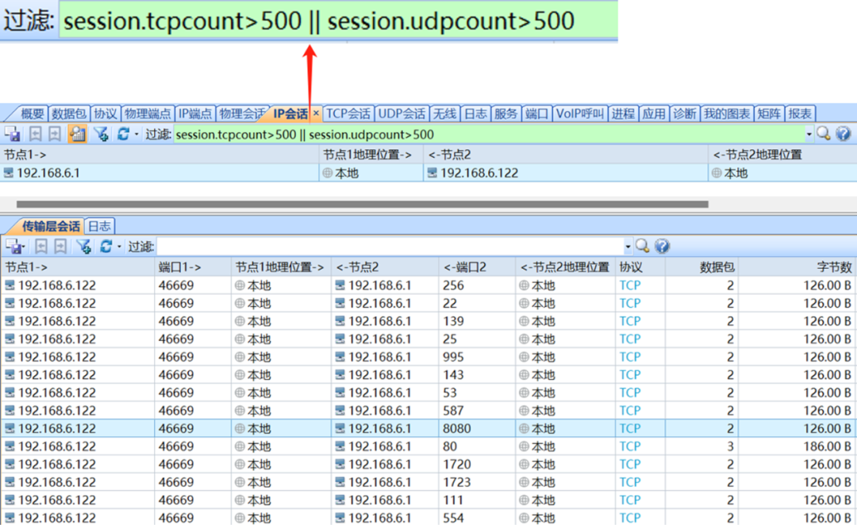Expand the lower 过滤 field dropdown arrow
Image resolution: width=857 pixels, height=525 pixels.
click(628, 247)
